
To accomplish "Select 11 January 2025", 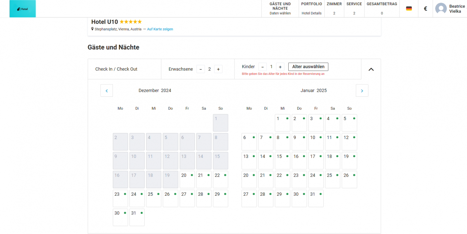I will pos(333,142).
